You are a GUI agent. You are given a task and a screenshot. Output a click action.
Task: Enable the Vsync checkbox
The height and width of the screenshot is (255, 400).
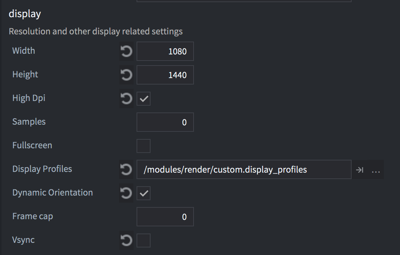pyautogui.click(x=144, y=241)
